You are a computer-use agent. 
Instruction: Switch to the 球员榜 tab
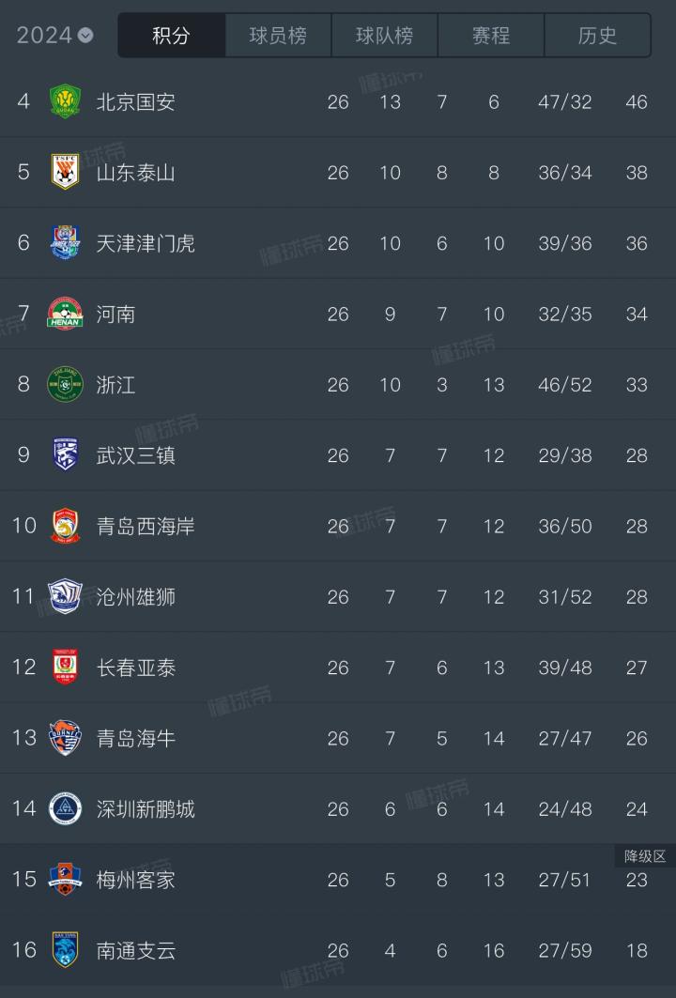278,35
